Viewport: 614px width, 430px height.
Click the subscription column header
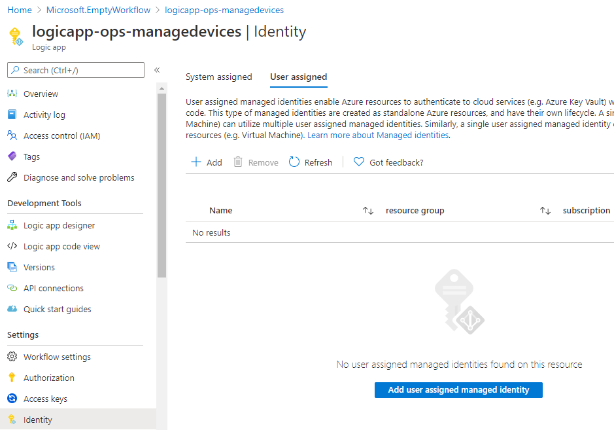coord(586,211)
